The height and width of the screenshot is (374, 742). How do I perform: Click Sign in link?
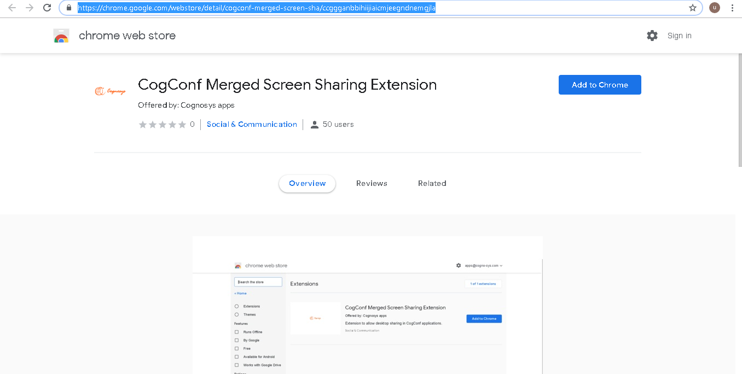point(679,36)
